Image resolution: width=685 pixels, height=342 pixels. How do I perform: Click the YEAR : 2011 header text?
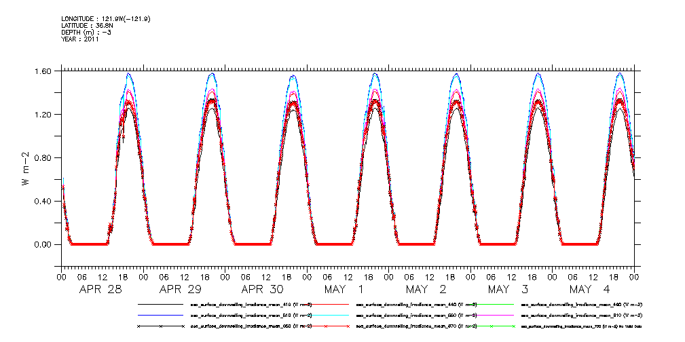click(80, 39)
